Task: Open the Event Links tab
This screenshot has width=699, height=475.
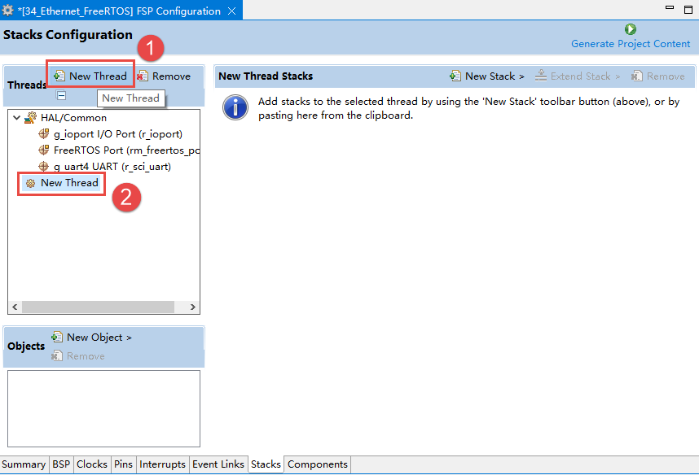Action: click(x=218, y=464)
